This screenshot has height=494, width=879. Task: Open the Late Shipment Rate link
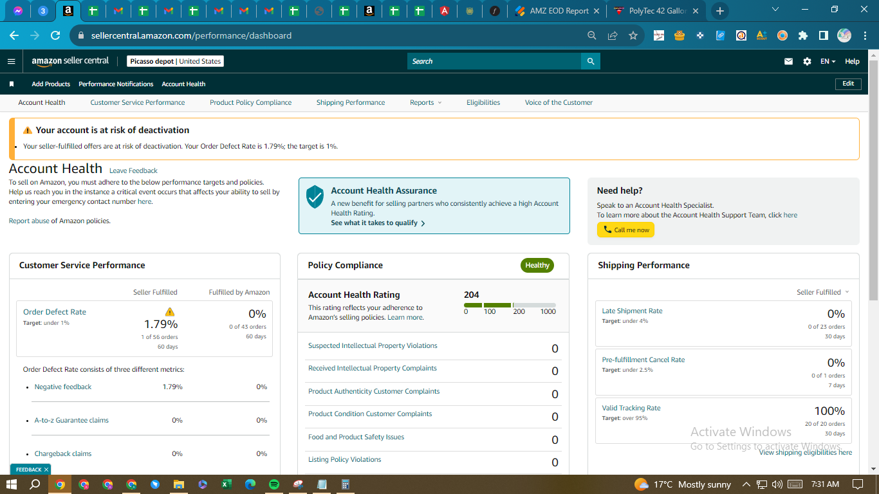(x=632, y=311)
